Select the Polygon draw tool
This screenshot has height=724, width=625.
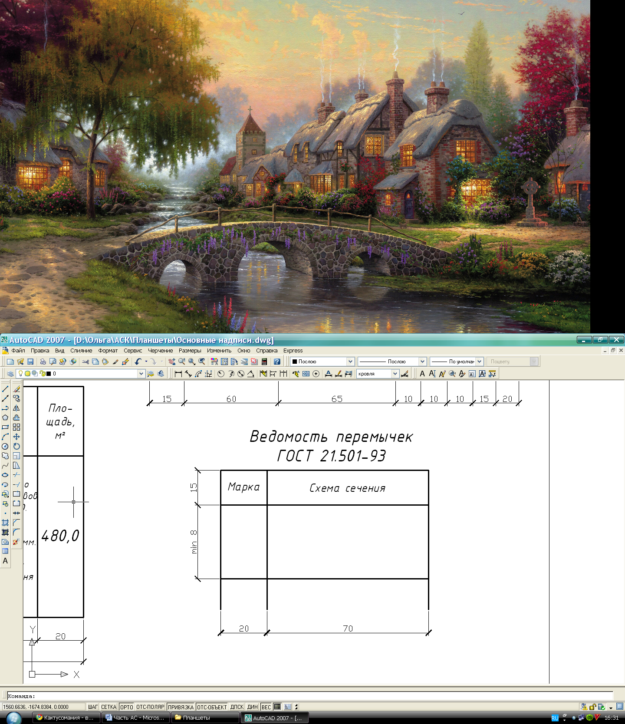tap(5, 418)
